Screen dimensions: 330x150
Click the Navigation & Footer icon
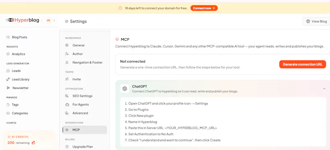pos(67,62)
